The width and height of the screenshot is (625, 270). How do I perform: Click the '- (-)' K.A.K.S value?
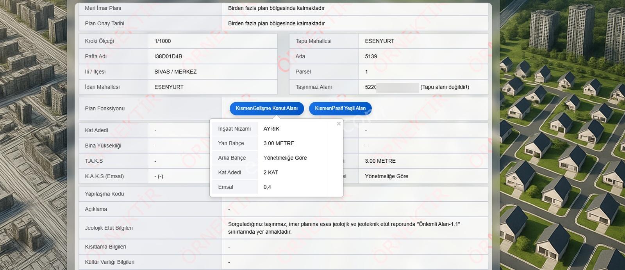[x=159, y=176]
